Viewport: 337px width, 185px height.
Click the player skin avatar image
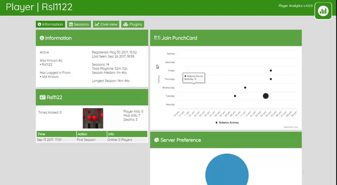coord(93,118)
